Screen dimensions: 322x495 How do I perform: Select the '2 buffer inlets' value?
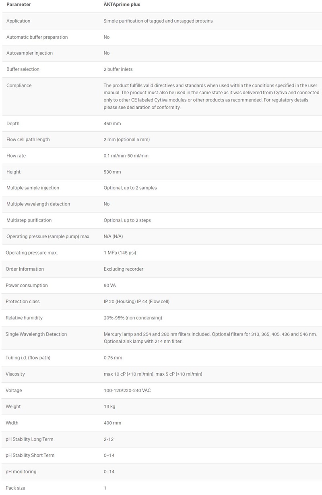click(x=117, y=69)
